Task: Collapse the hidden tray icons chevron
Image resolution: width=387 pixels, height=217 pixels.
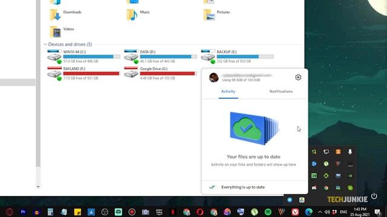Action: tap(320, 212)
